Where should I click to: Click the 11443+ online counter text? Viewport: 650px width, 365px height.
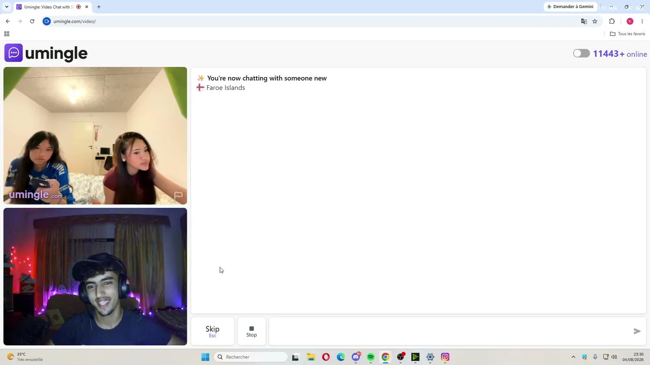tap(620, 54)
